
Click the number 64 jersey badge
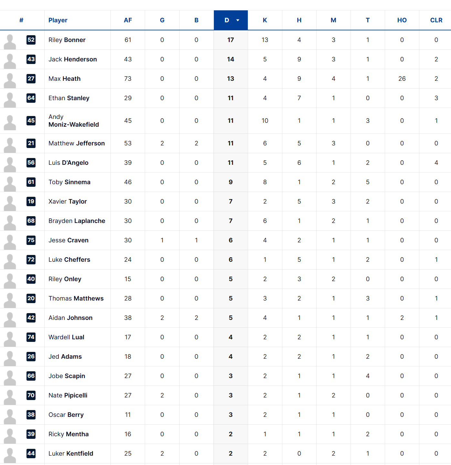pos(31,98)
